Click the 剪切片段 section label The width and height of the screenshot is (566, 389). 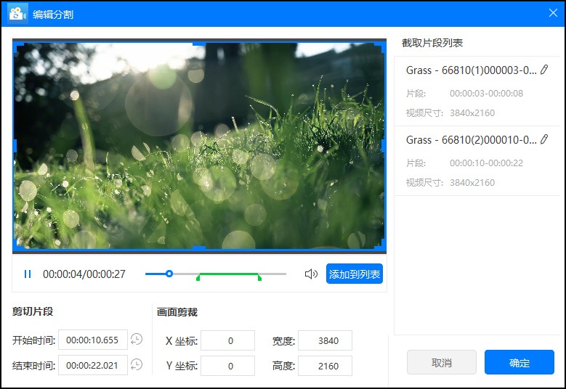click(33, 311)
